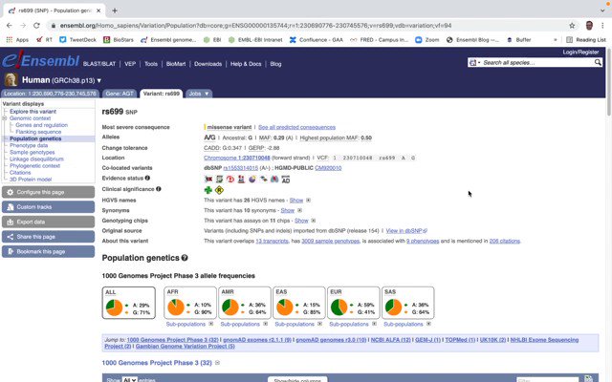612x382 pixels.
Task: Open 3D Protein model in the sidebar
Action: tap(31, 180)
